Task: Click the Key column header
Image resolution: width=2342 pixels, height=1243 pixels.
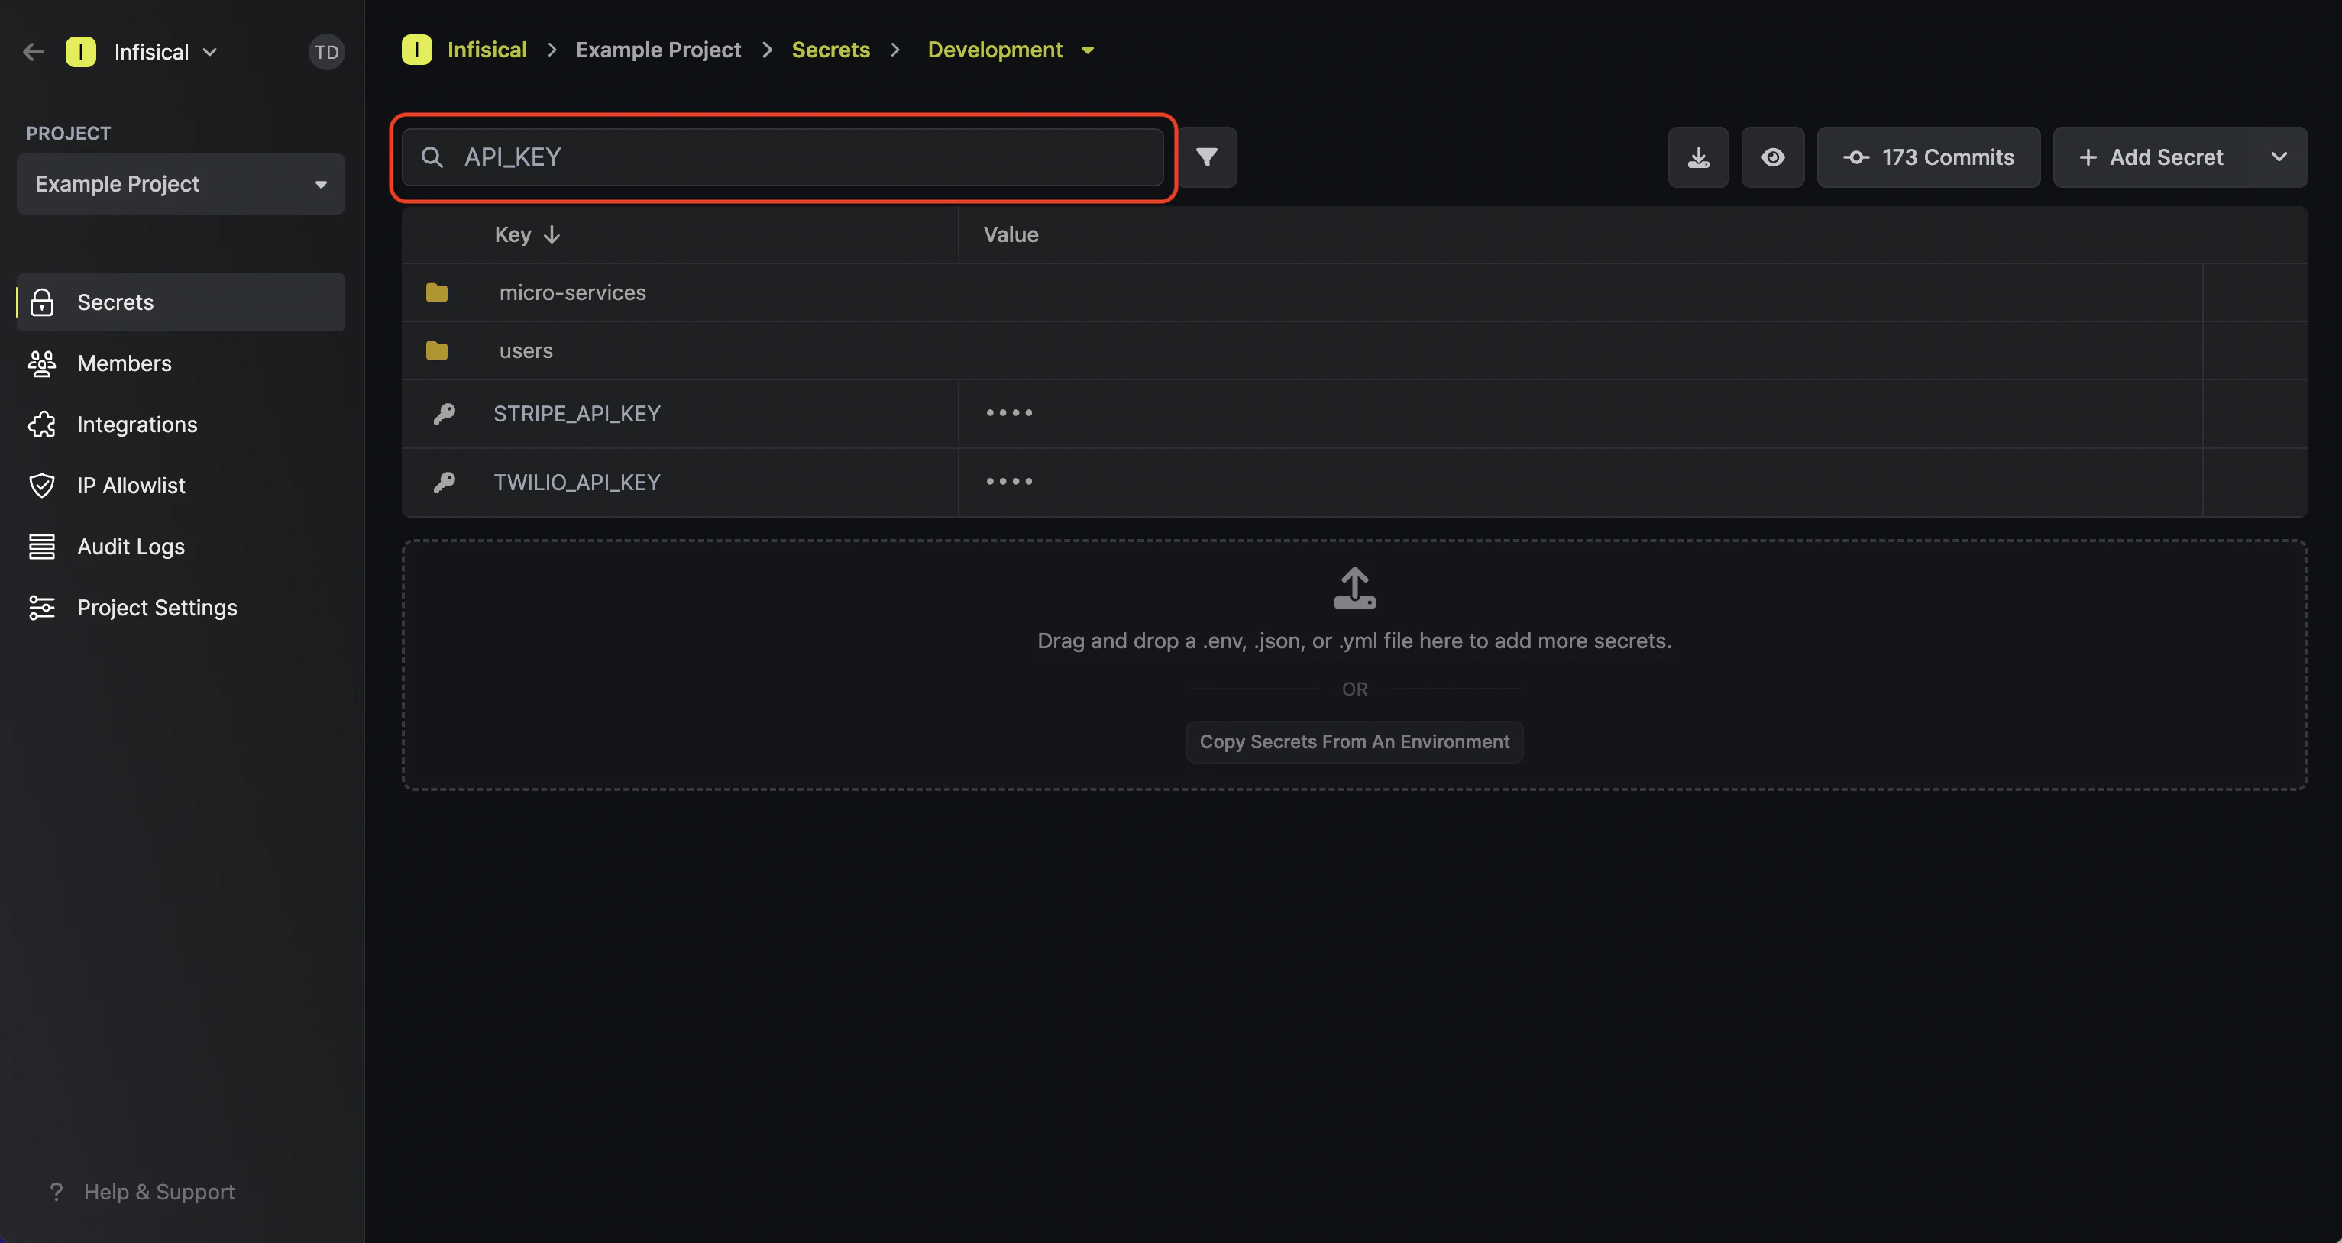Action: [x=513, y=234]
